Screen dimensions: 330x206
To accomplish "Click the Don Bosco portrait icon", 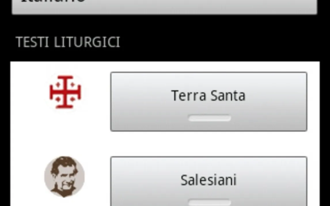I will 65,177.
